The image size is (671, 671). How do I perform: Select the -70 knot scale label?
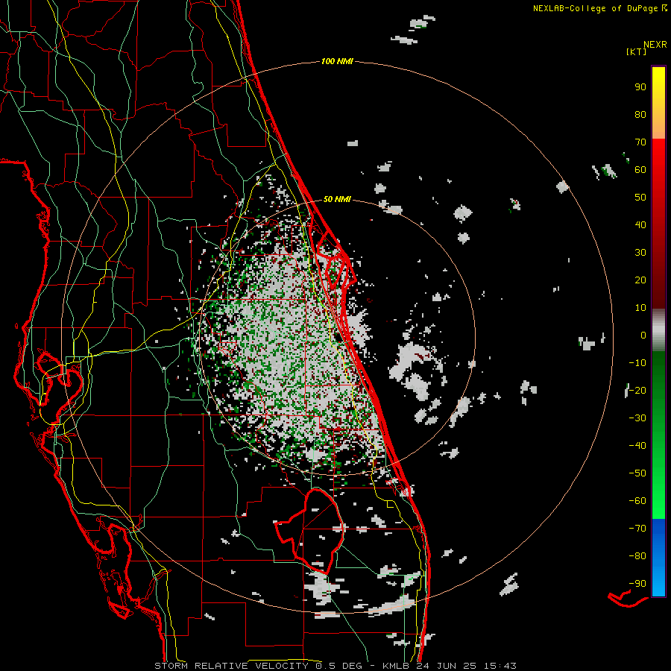pos(637,528)
